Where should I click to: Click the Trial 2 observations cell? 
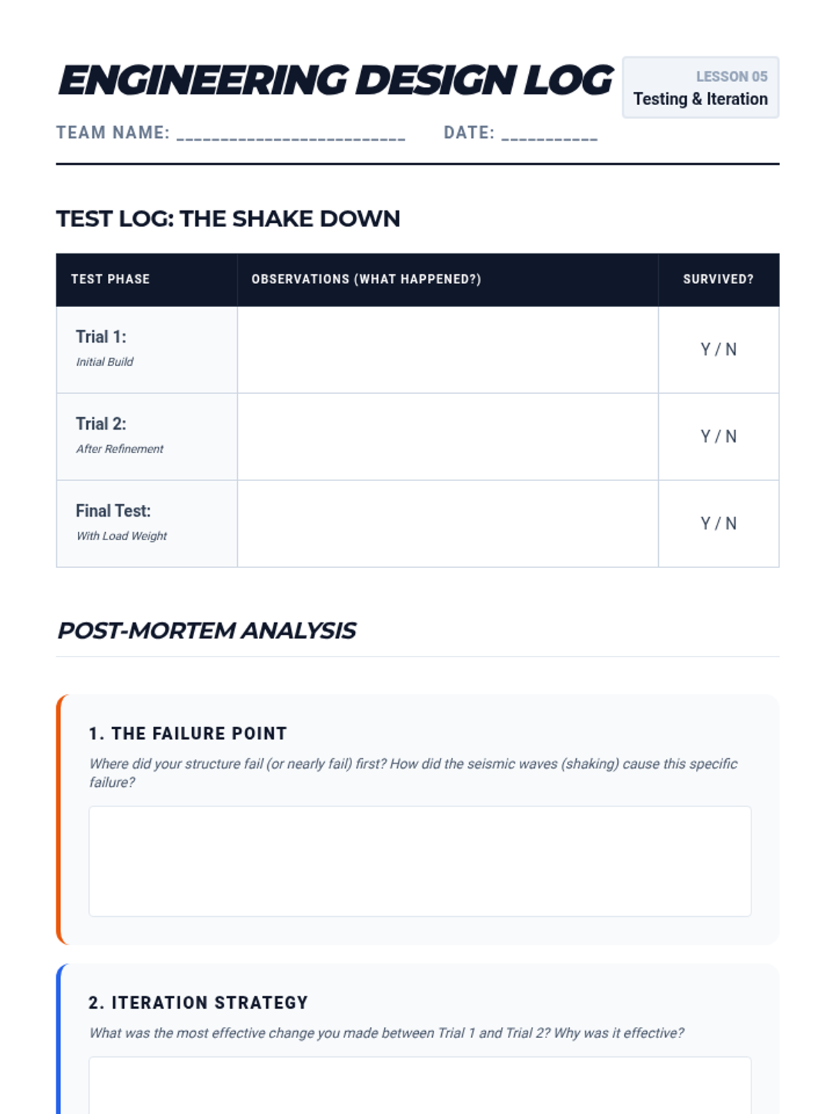447,437
